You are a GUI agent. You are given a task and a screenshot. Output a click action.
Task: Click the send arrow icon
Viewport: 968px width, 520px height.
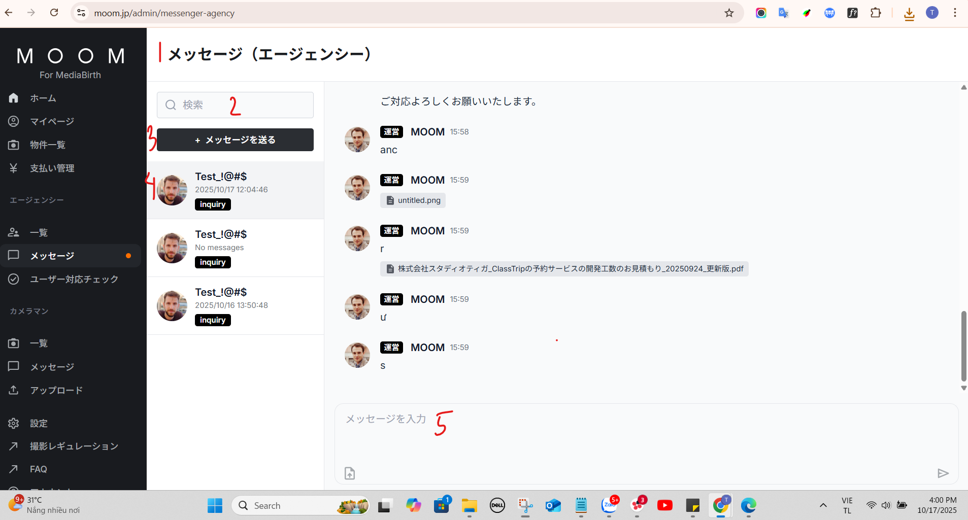coord(944,473)
